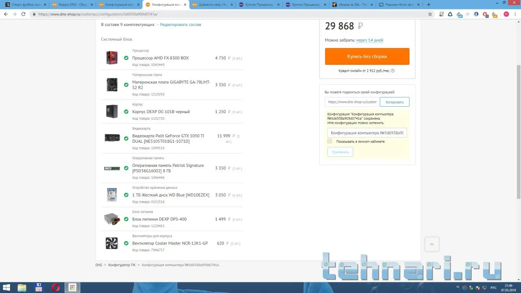521x293 pixels.
Task: Switch to the 'Радикал-Фото' tab
Action: coord(398,4)
